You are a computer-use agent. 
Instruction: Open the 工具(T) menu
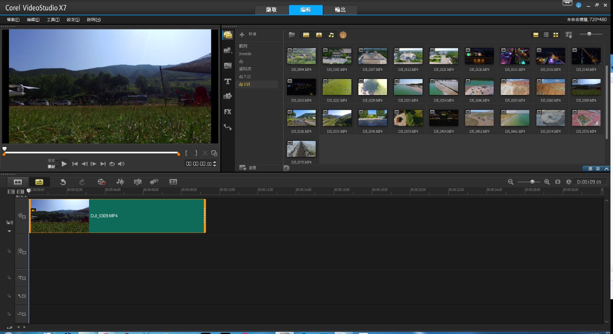tap(53, 20)
